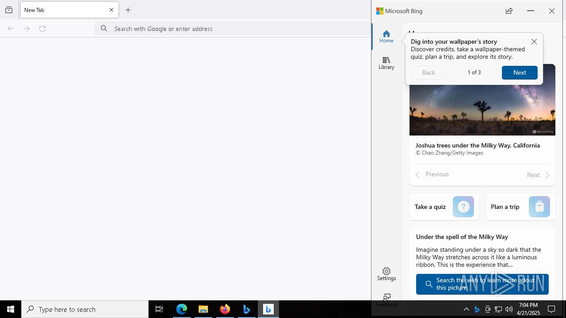Viewport: 566px width, 318px height.
Task: Open the clock and date flyout
Action: click(x=528, y=309)
